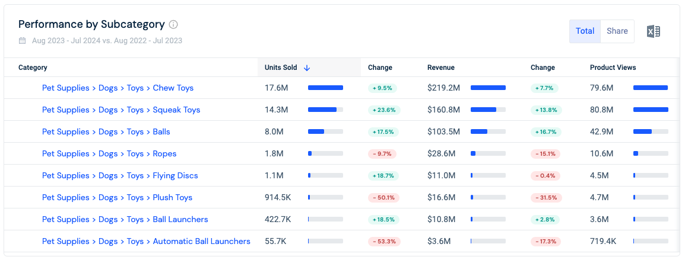Switch to the Share view
The width and height of the screenshot is (685, 260).
pos(617,31)
